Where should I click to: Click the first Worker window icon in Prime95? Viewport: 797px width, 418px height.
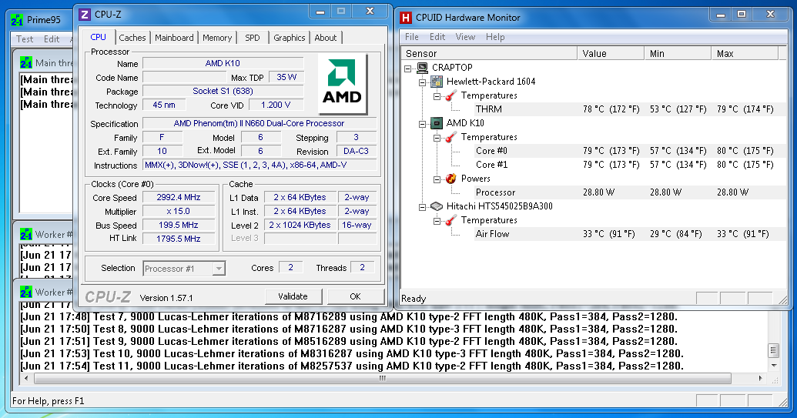click(x=26, y=234)
